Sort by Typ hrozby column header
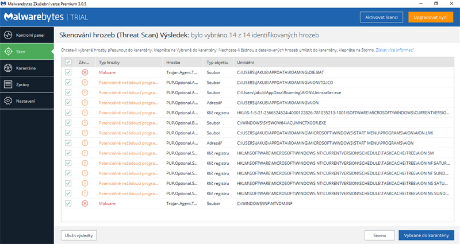 129,63
